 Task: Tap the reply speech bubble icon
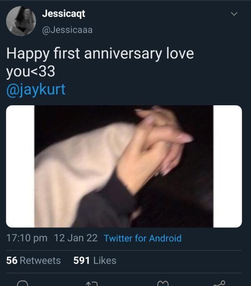[x=23, y=283]
